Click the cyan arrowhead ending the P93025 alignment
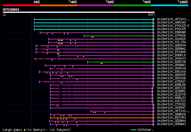Screen dimensions: 191x132 point(154,29)
